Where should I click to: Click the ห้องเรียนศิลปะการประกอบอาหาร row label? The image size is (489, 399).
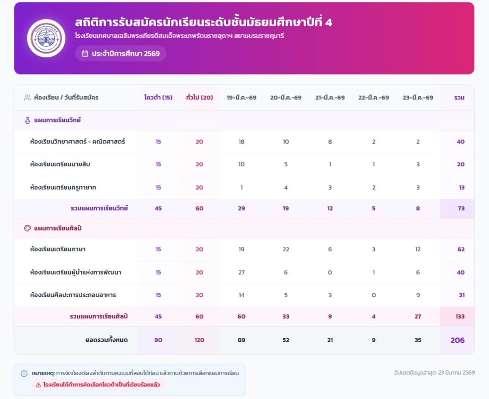73,295
